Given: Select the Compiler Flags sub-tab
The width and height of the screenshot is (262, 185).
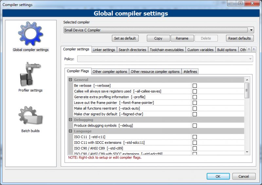Looking at the screenshot, I should [78, 71].
